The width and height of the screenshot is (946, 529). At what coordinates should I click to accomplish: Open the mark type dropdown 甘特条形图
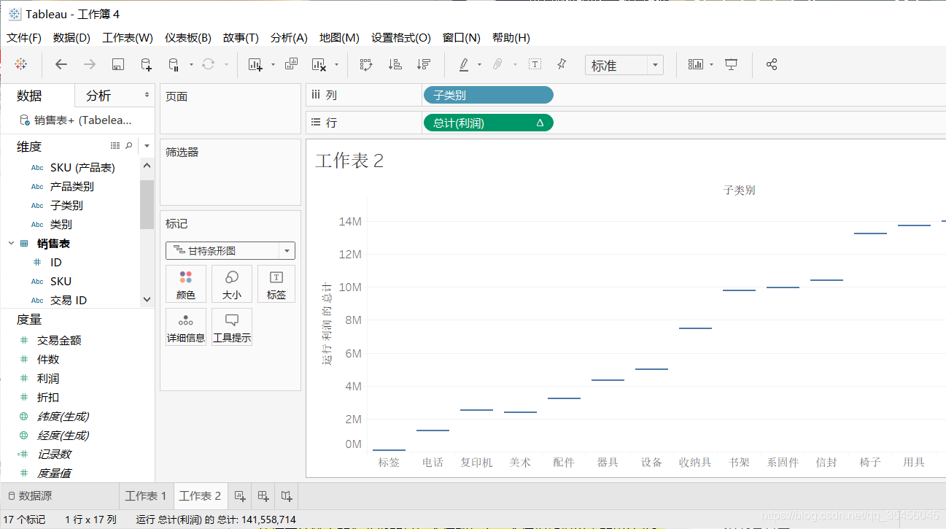click(x=230, y=250)
